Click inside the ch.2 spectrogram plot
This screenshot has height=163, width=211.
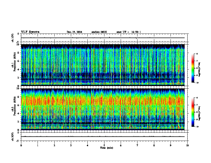(x=103, y=109)
